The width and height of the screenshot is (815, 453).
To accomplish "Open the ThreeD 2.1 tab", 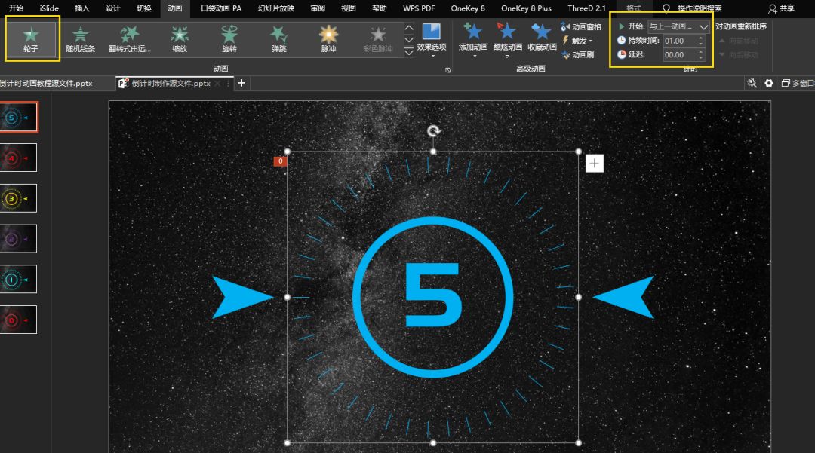I will pyautogui.click(x=586, y=8).
